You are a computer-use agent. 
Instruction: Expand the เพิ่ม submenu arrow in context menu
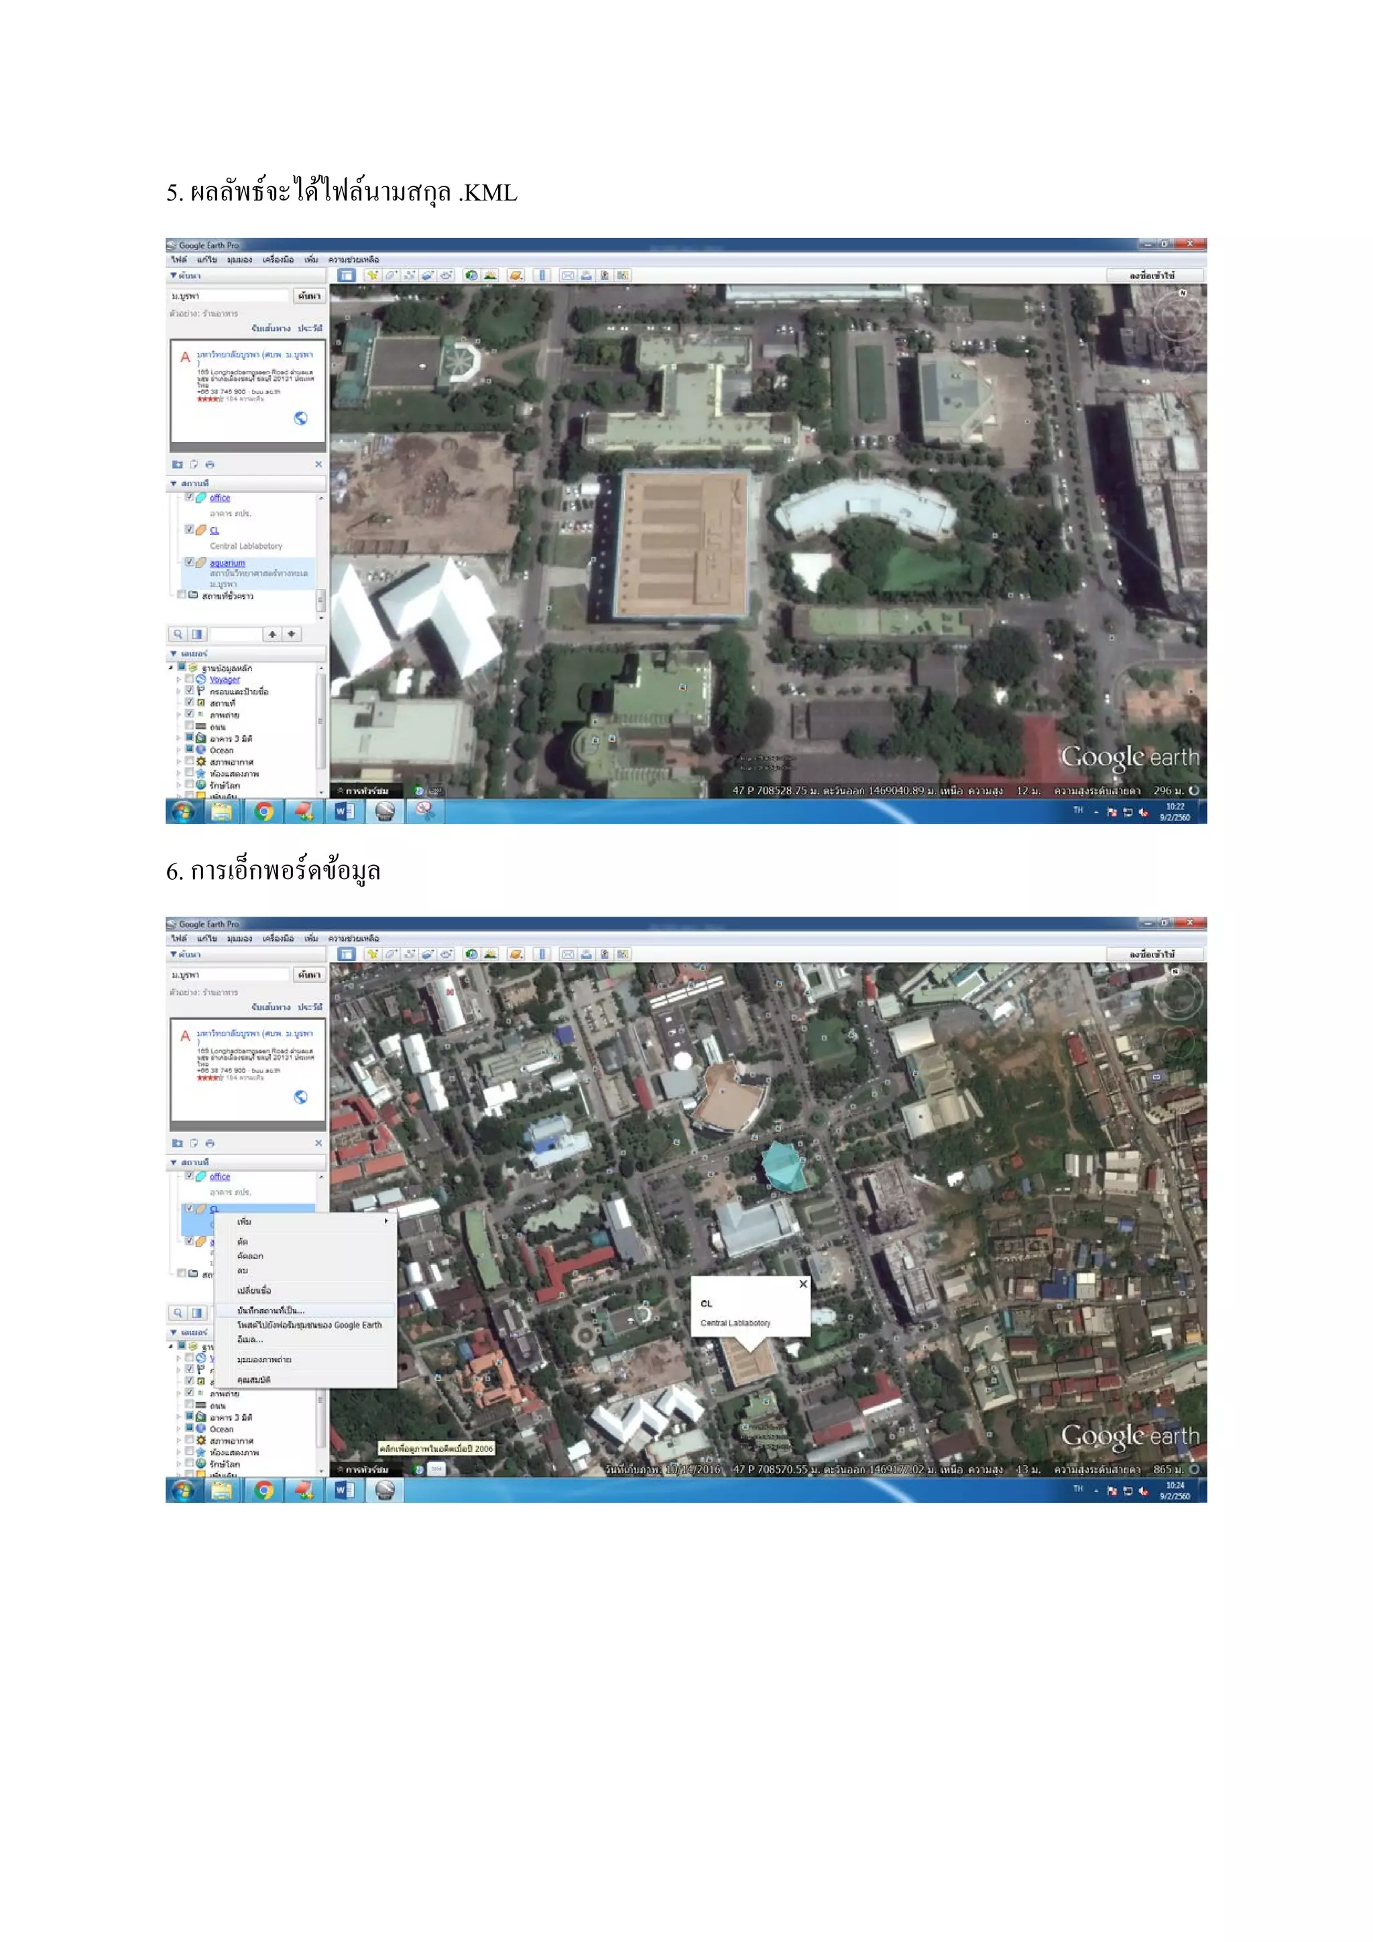[x=386, y=1221]
